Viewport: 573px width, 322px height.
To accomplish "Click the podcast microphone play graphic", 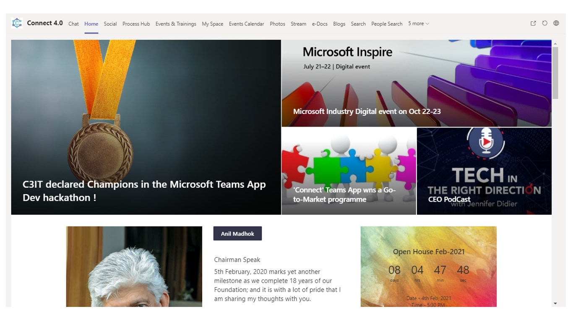I will (x=486, y=143).
